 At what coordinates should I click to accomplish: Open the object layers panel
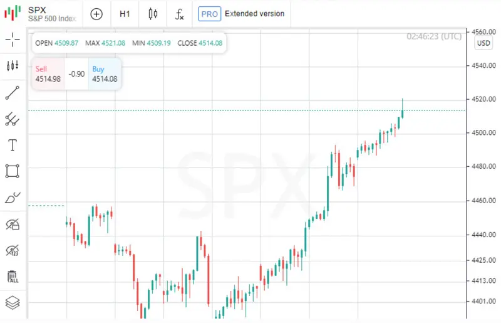13,303
